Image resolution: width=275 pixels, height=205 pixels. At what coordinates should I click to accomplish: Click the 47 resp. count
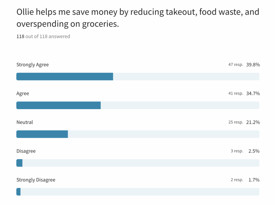click(x=236, y=65)
